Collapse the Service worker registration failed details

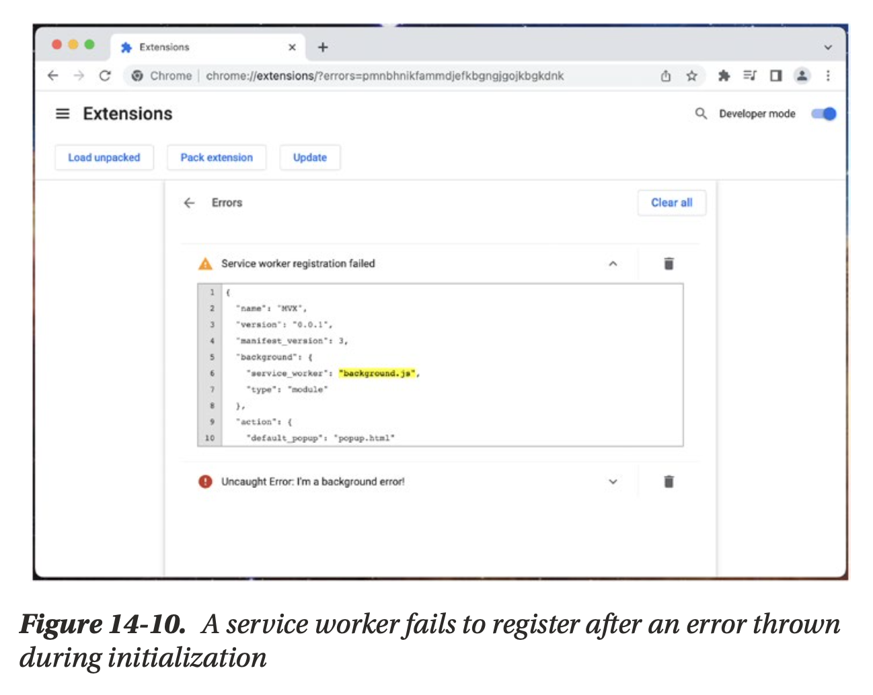coord(613,263)
